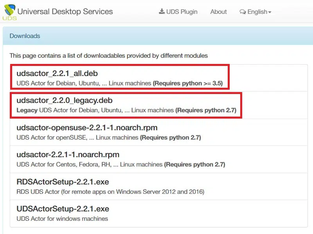Click the Downloads panel heading
This screenshot has height=234, width=313.
click(x=25, y=36)
